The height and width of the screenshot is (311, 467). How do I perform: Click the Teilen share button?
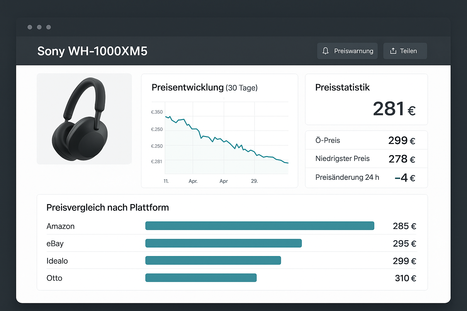[x=405, y=51]
